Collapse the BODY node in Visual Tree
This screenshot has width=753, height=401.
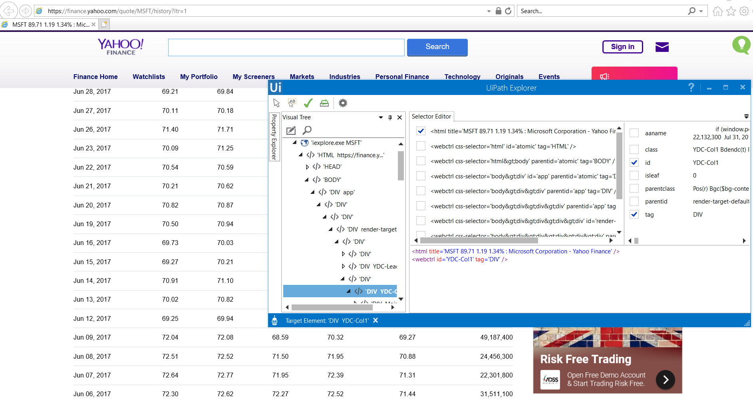pyautogui.click(x=306, y=180)
